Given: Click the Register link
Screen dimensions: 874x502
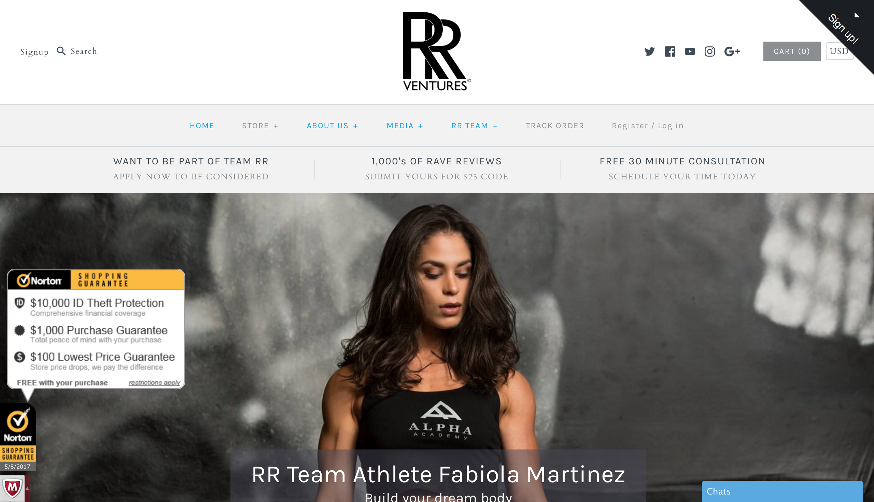Looking at the screenshot, I should click(630, 126).
